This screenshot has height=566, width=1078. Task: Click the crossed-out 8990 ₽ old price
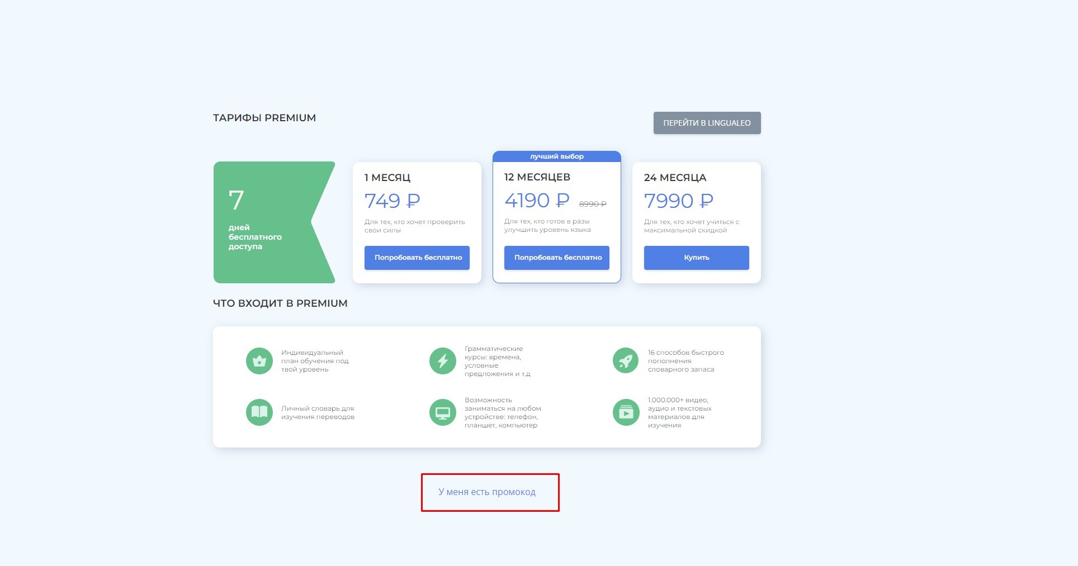click(x=593, y=204)
